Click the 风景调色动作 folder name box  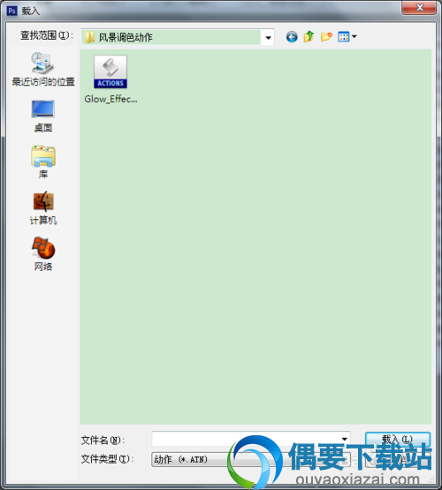(171, 37)
